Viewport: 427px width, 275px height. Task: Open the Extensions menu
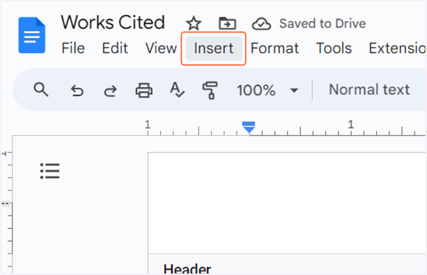coord(397,48)
